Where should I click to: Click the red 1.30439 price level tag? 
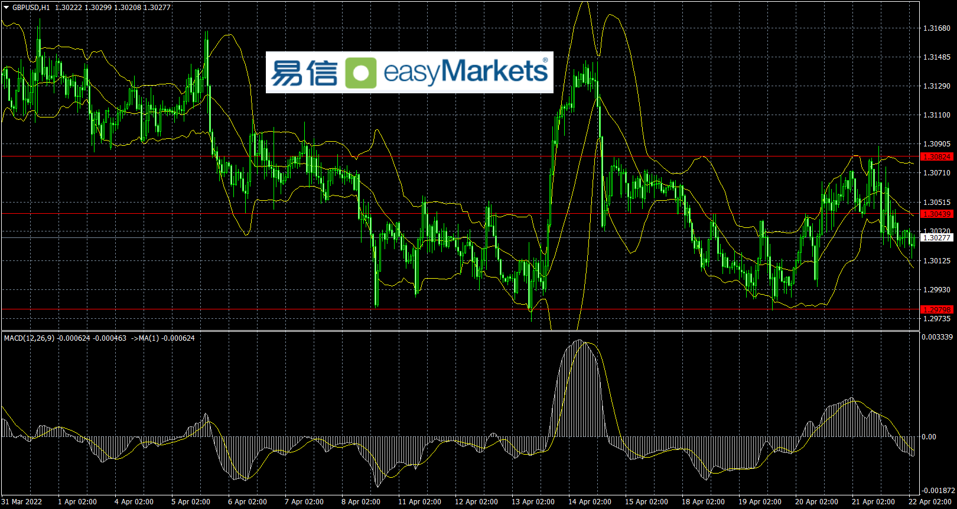(x=937, y=214)
